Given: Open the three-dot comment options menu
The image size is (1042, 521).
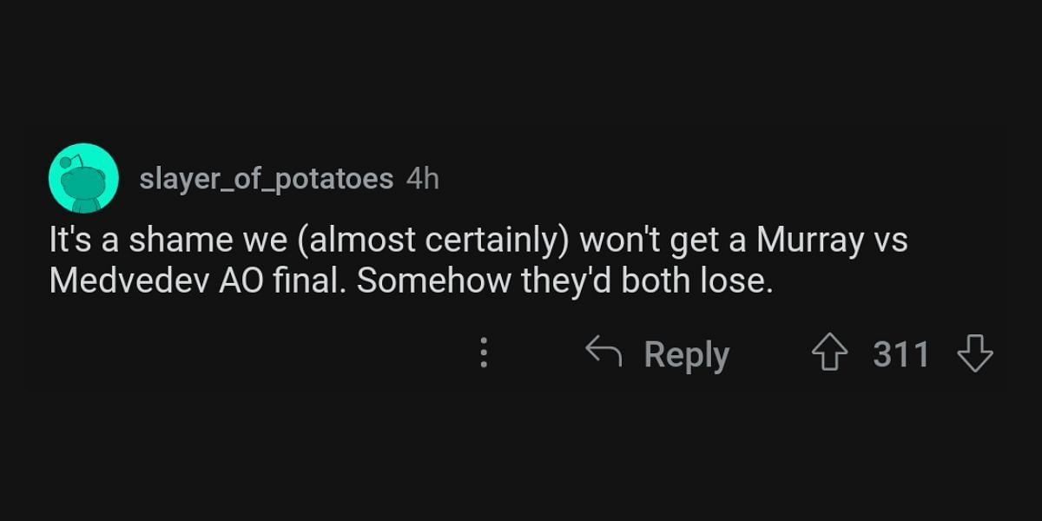Looking at the screenshot, I should tap(484, 354).
